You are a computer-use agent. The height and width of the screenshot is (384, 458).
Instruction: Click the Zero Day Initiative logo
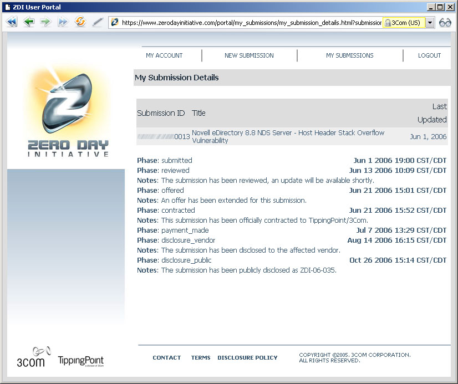coord(68,111)
